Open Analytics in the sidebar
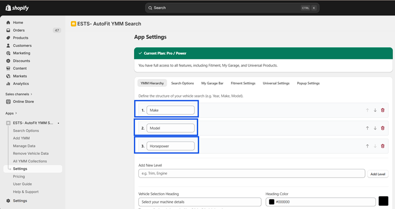395x209 pixels. pos(21,84)
